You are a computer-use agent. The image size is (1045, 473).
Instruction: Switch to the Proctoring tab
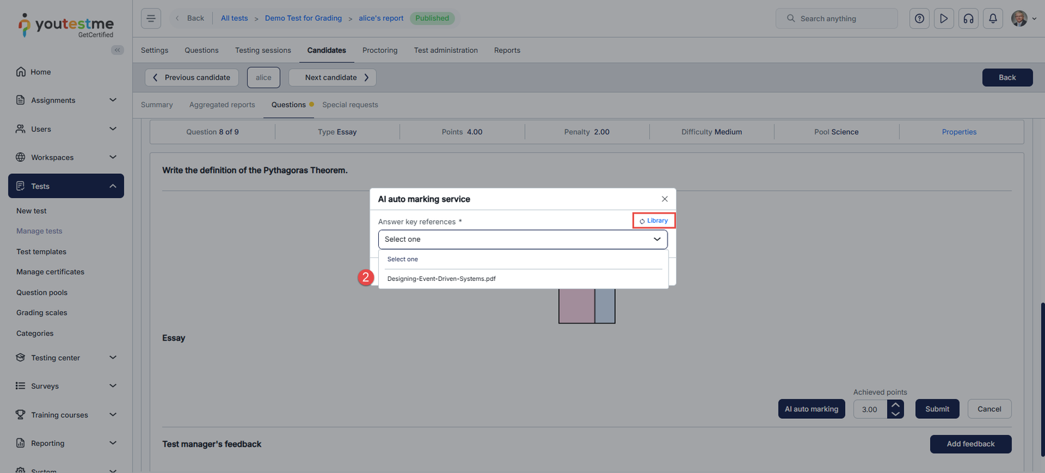click(x=379, y=50)
